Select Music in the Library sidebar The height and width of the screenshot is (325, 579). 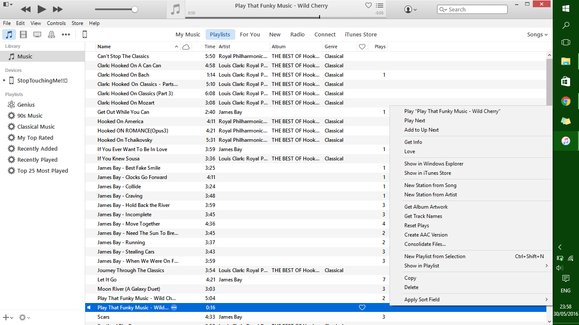tap(42, 56)
